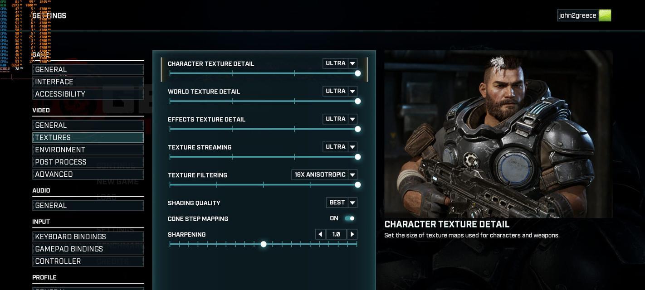The width and height of the screenshot is (645, 290).
Task: Open Post Process settings
Action: tap(88, 162)
